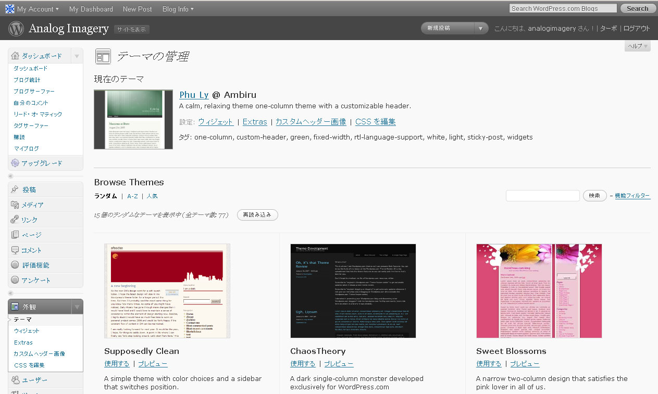Click the Search WordPress.com Blogs field
658x394 pixels.
tap(563, 8)
